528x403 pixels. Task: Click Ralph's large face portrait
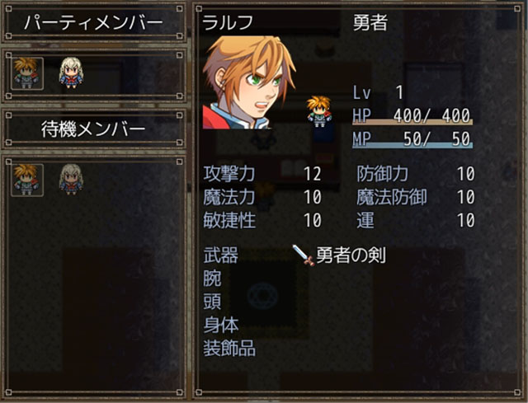pyautogui.click(x=249, y=82)
